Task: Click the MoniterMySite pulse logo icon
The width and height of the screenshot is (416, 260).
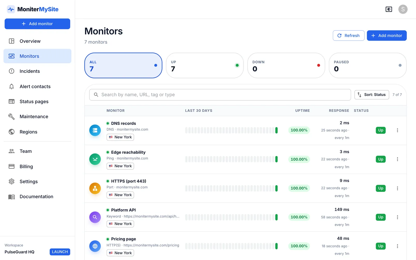Action: [11, 9]
